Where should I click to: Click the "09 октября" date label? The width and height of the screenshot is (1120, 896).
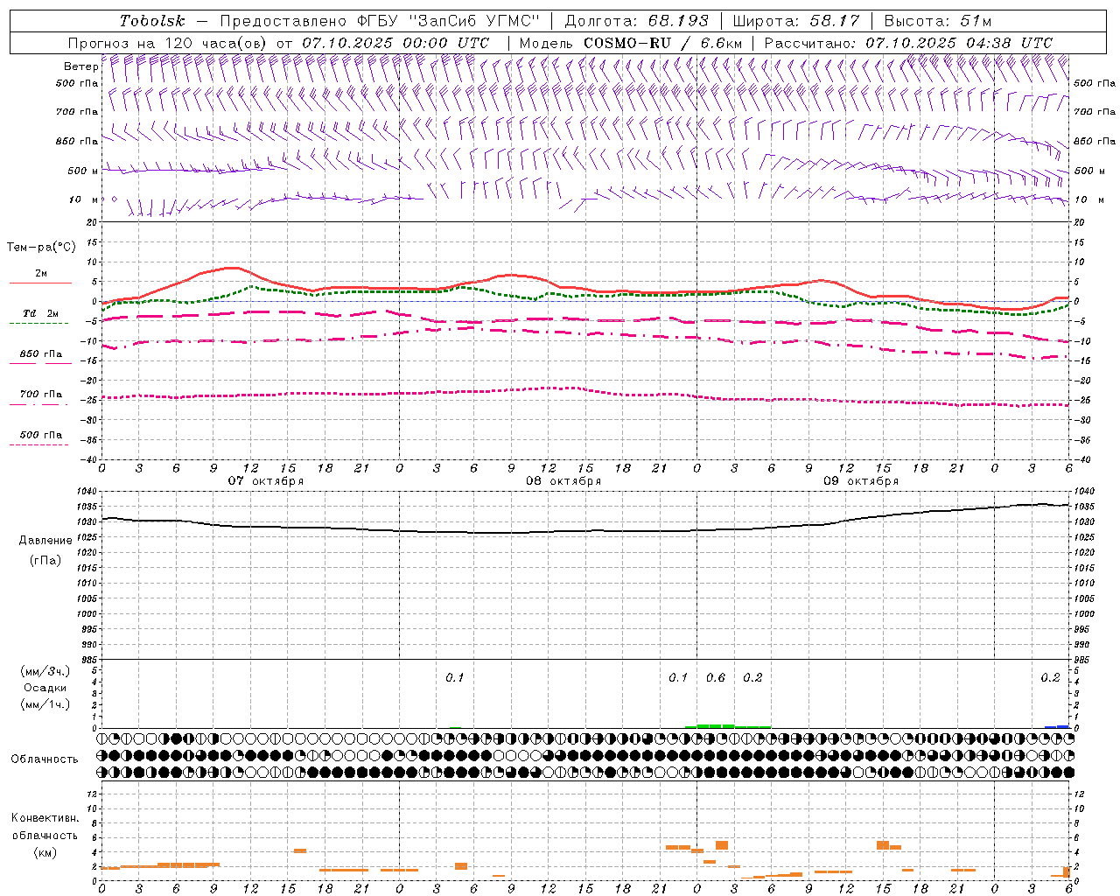click(x=861, y=480)
